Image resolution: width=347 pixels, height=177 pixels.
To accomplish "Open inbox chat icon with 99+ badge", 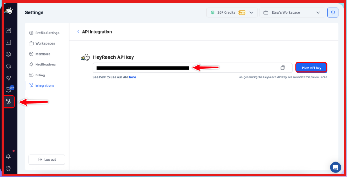I will 9,90.
